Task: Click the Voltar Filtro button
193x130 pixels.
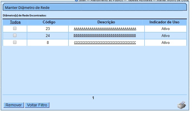Action: coord(37,105)
